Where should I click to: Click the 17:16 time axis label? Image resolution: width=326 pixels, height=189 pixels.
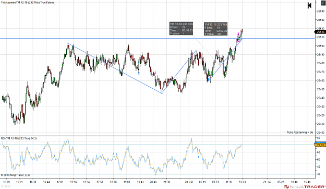click(73, 182)
